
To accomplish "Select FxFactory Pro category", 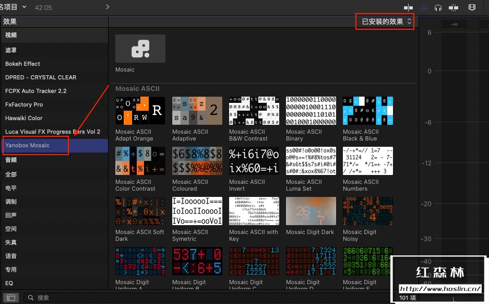I will coord(54,104).
